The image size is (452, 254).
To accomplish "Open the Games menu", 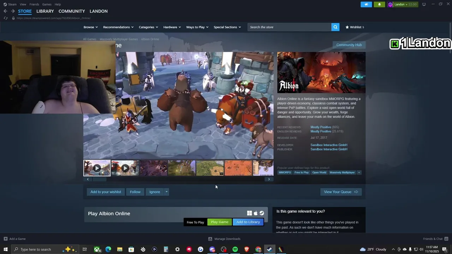I will 47,4.
